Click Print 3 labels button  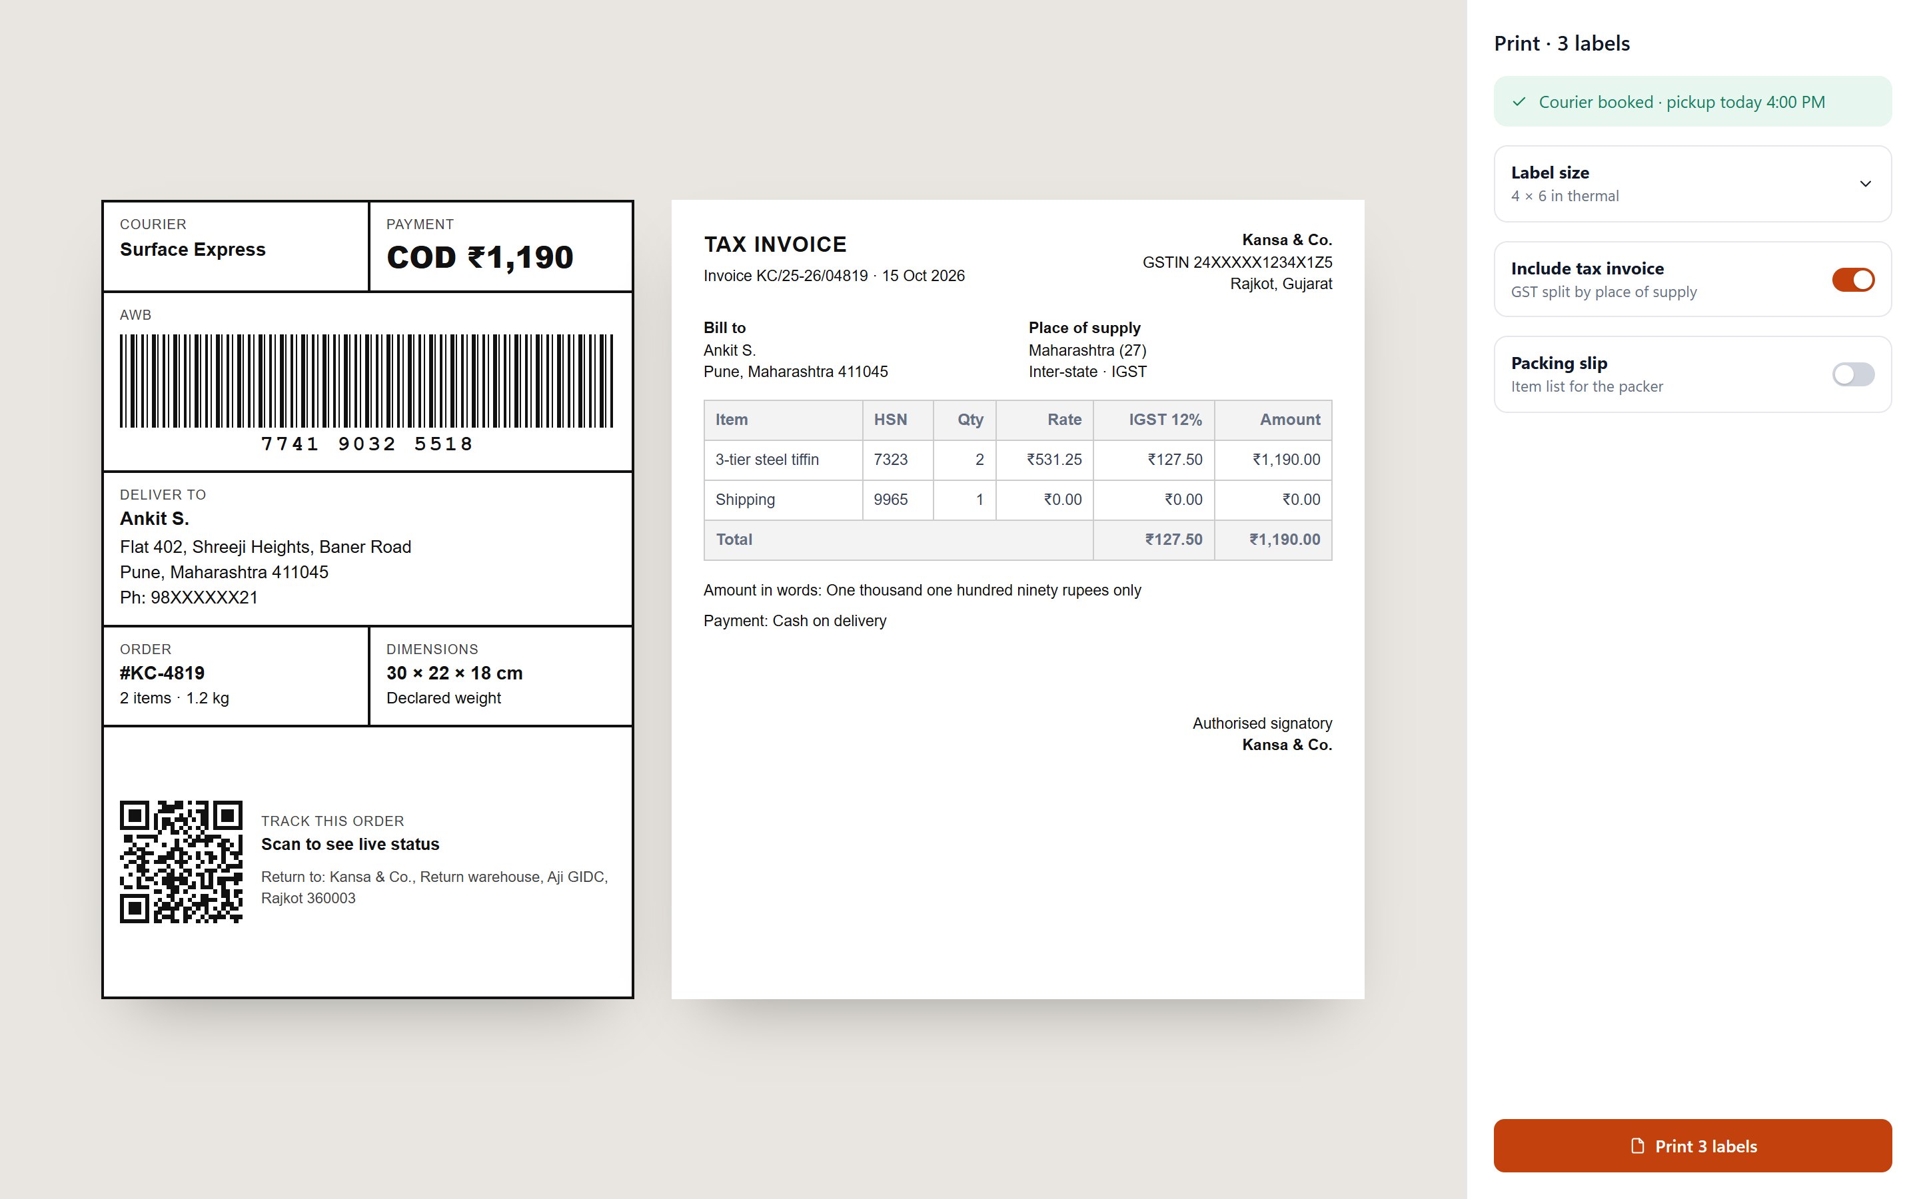[x=1692, y=1146]
